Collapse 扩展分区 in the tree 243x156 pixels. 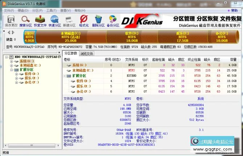[x=11, y=70]
